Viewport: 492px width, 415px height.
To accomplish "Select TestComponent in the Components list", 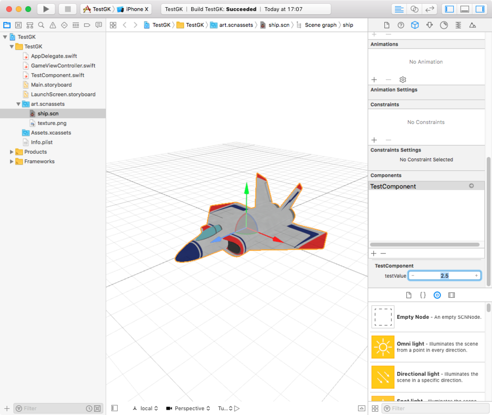I will coord(427,186).
